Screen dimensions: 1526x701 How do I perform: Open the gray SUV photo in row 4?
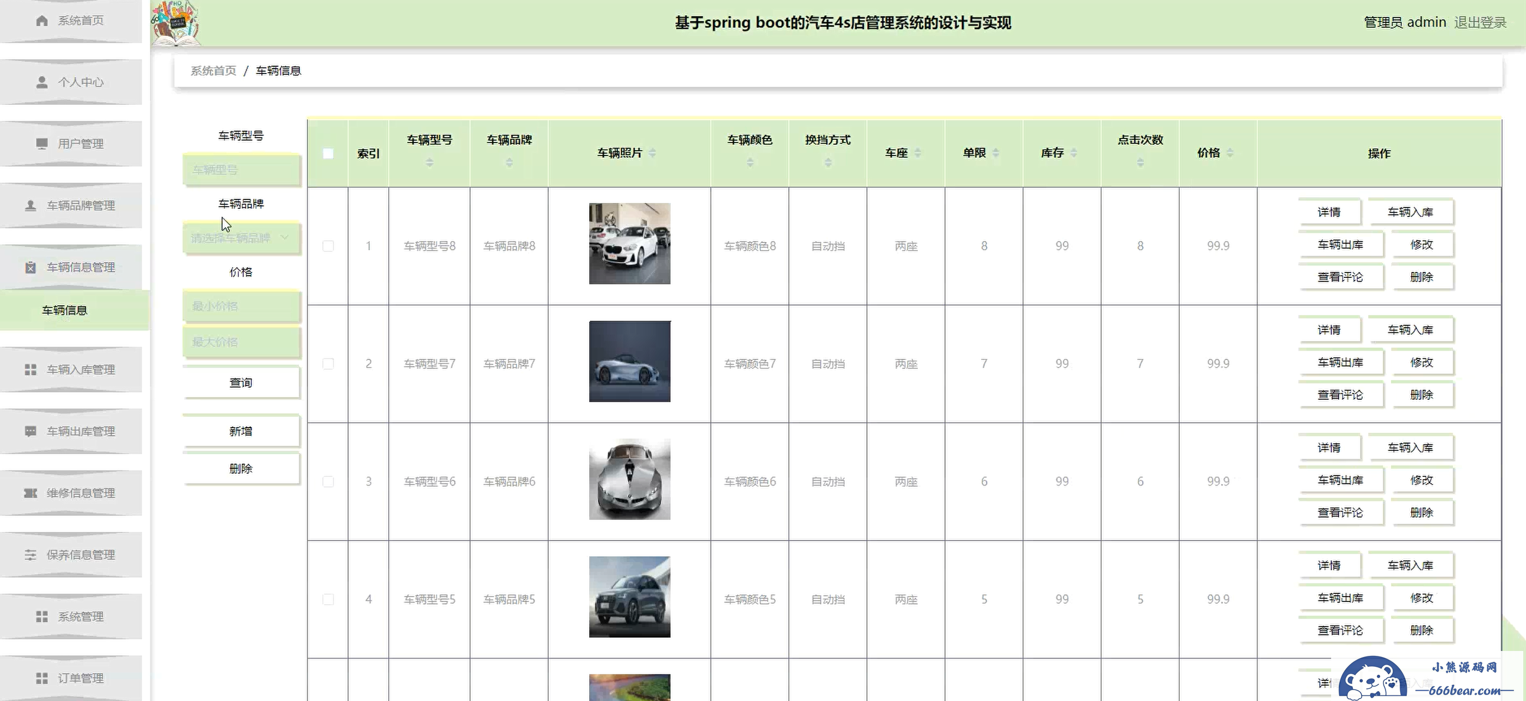(630, 597)
